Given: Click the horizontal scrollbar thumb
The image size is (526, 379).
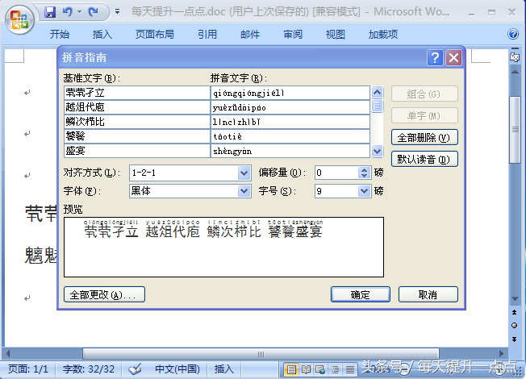Looking at the screenshot, I should 261,354.
